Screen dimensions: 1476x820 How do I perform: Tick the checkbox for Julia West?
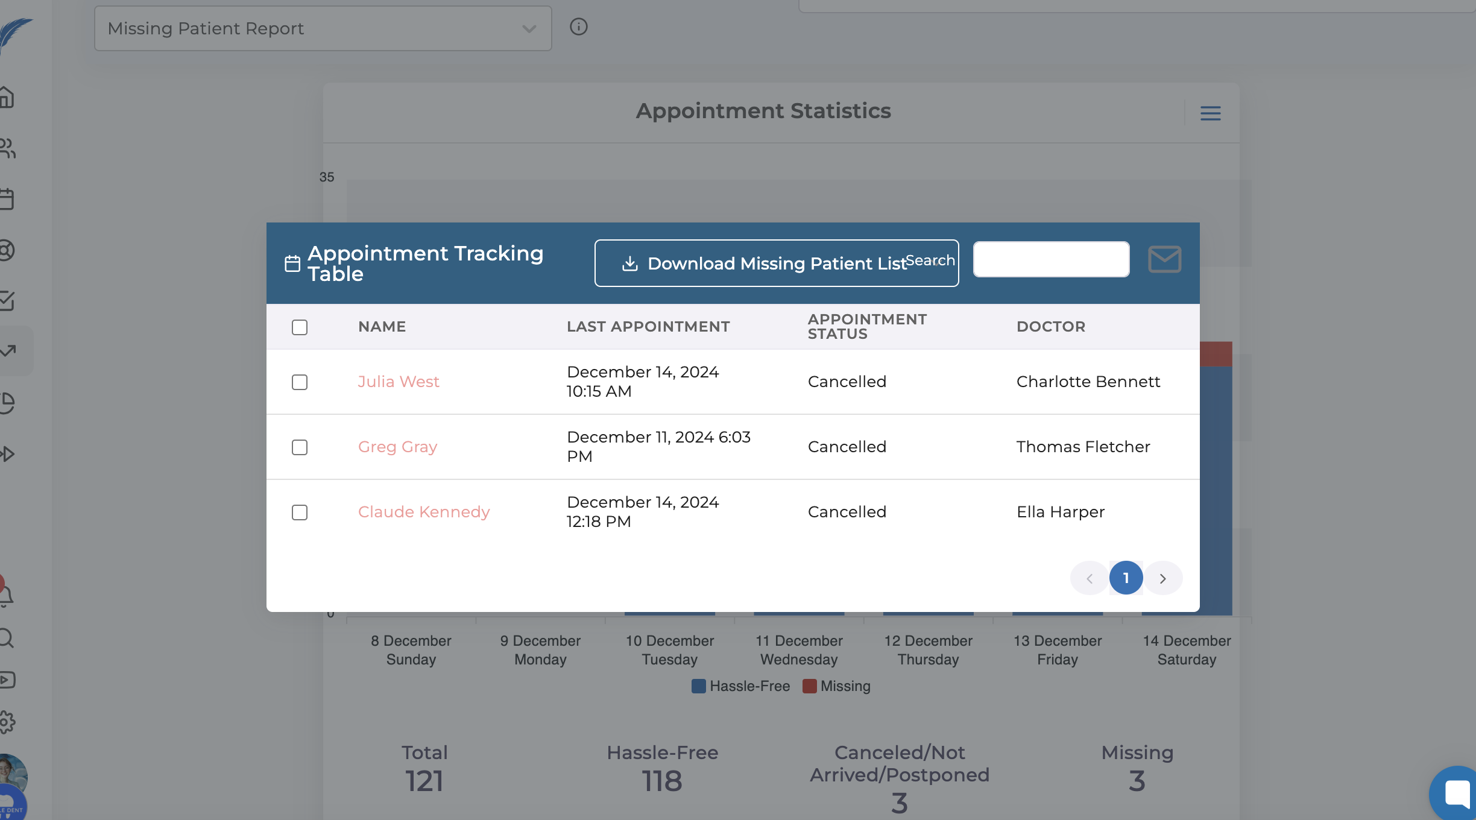(x=300, y=382)
